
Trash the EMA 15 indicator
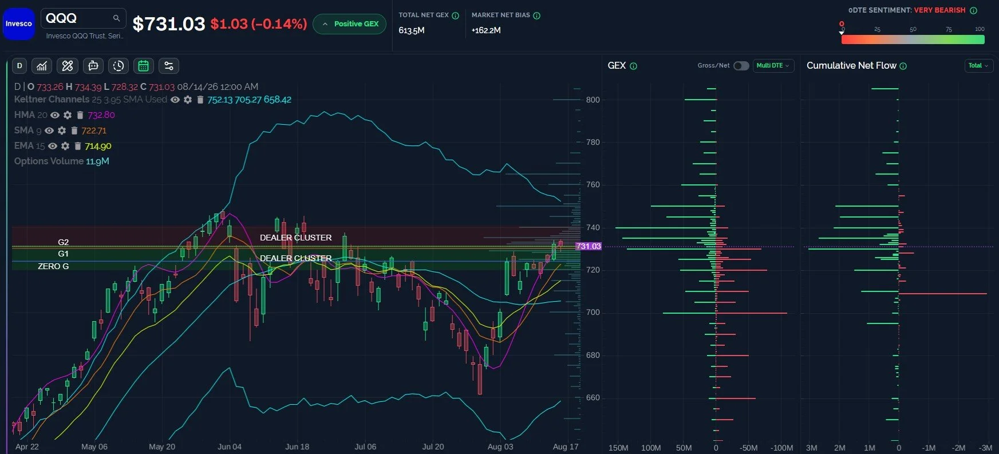[78, 146]
